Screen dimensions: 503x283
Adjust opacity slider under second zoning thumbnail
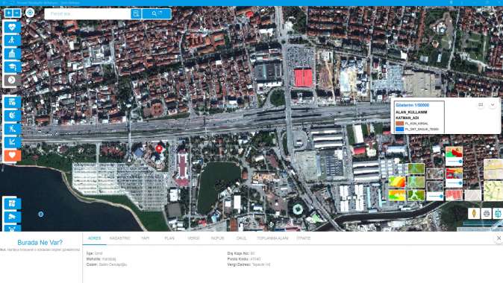click(x=454, y=182)
